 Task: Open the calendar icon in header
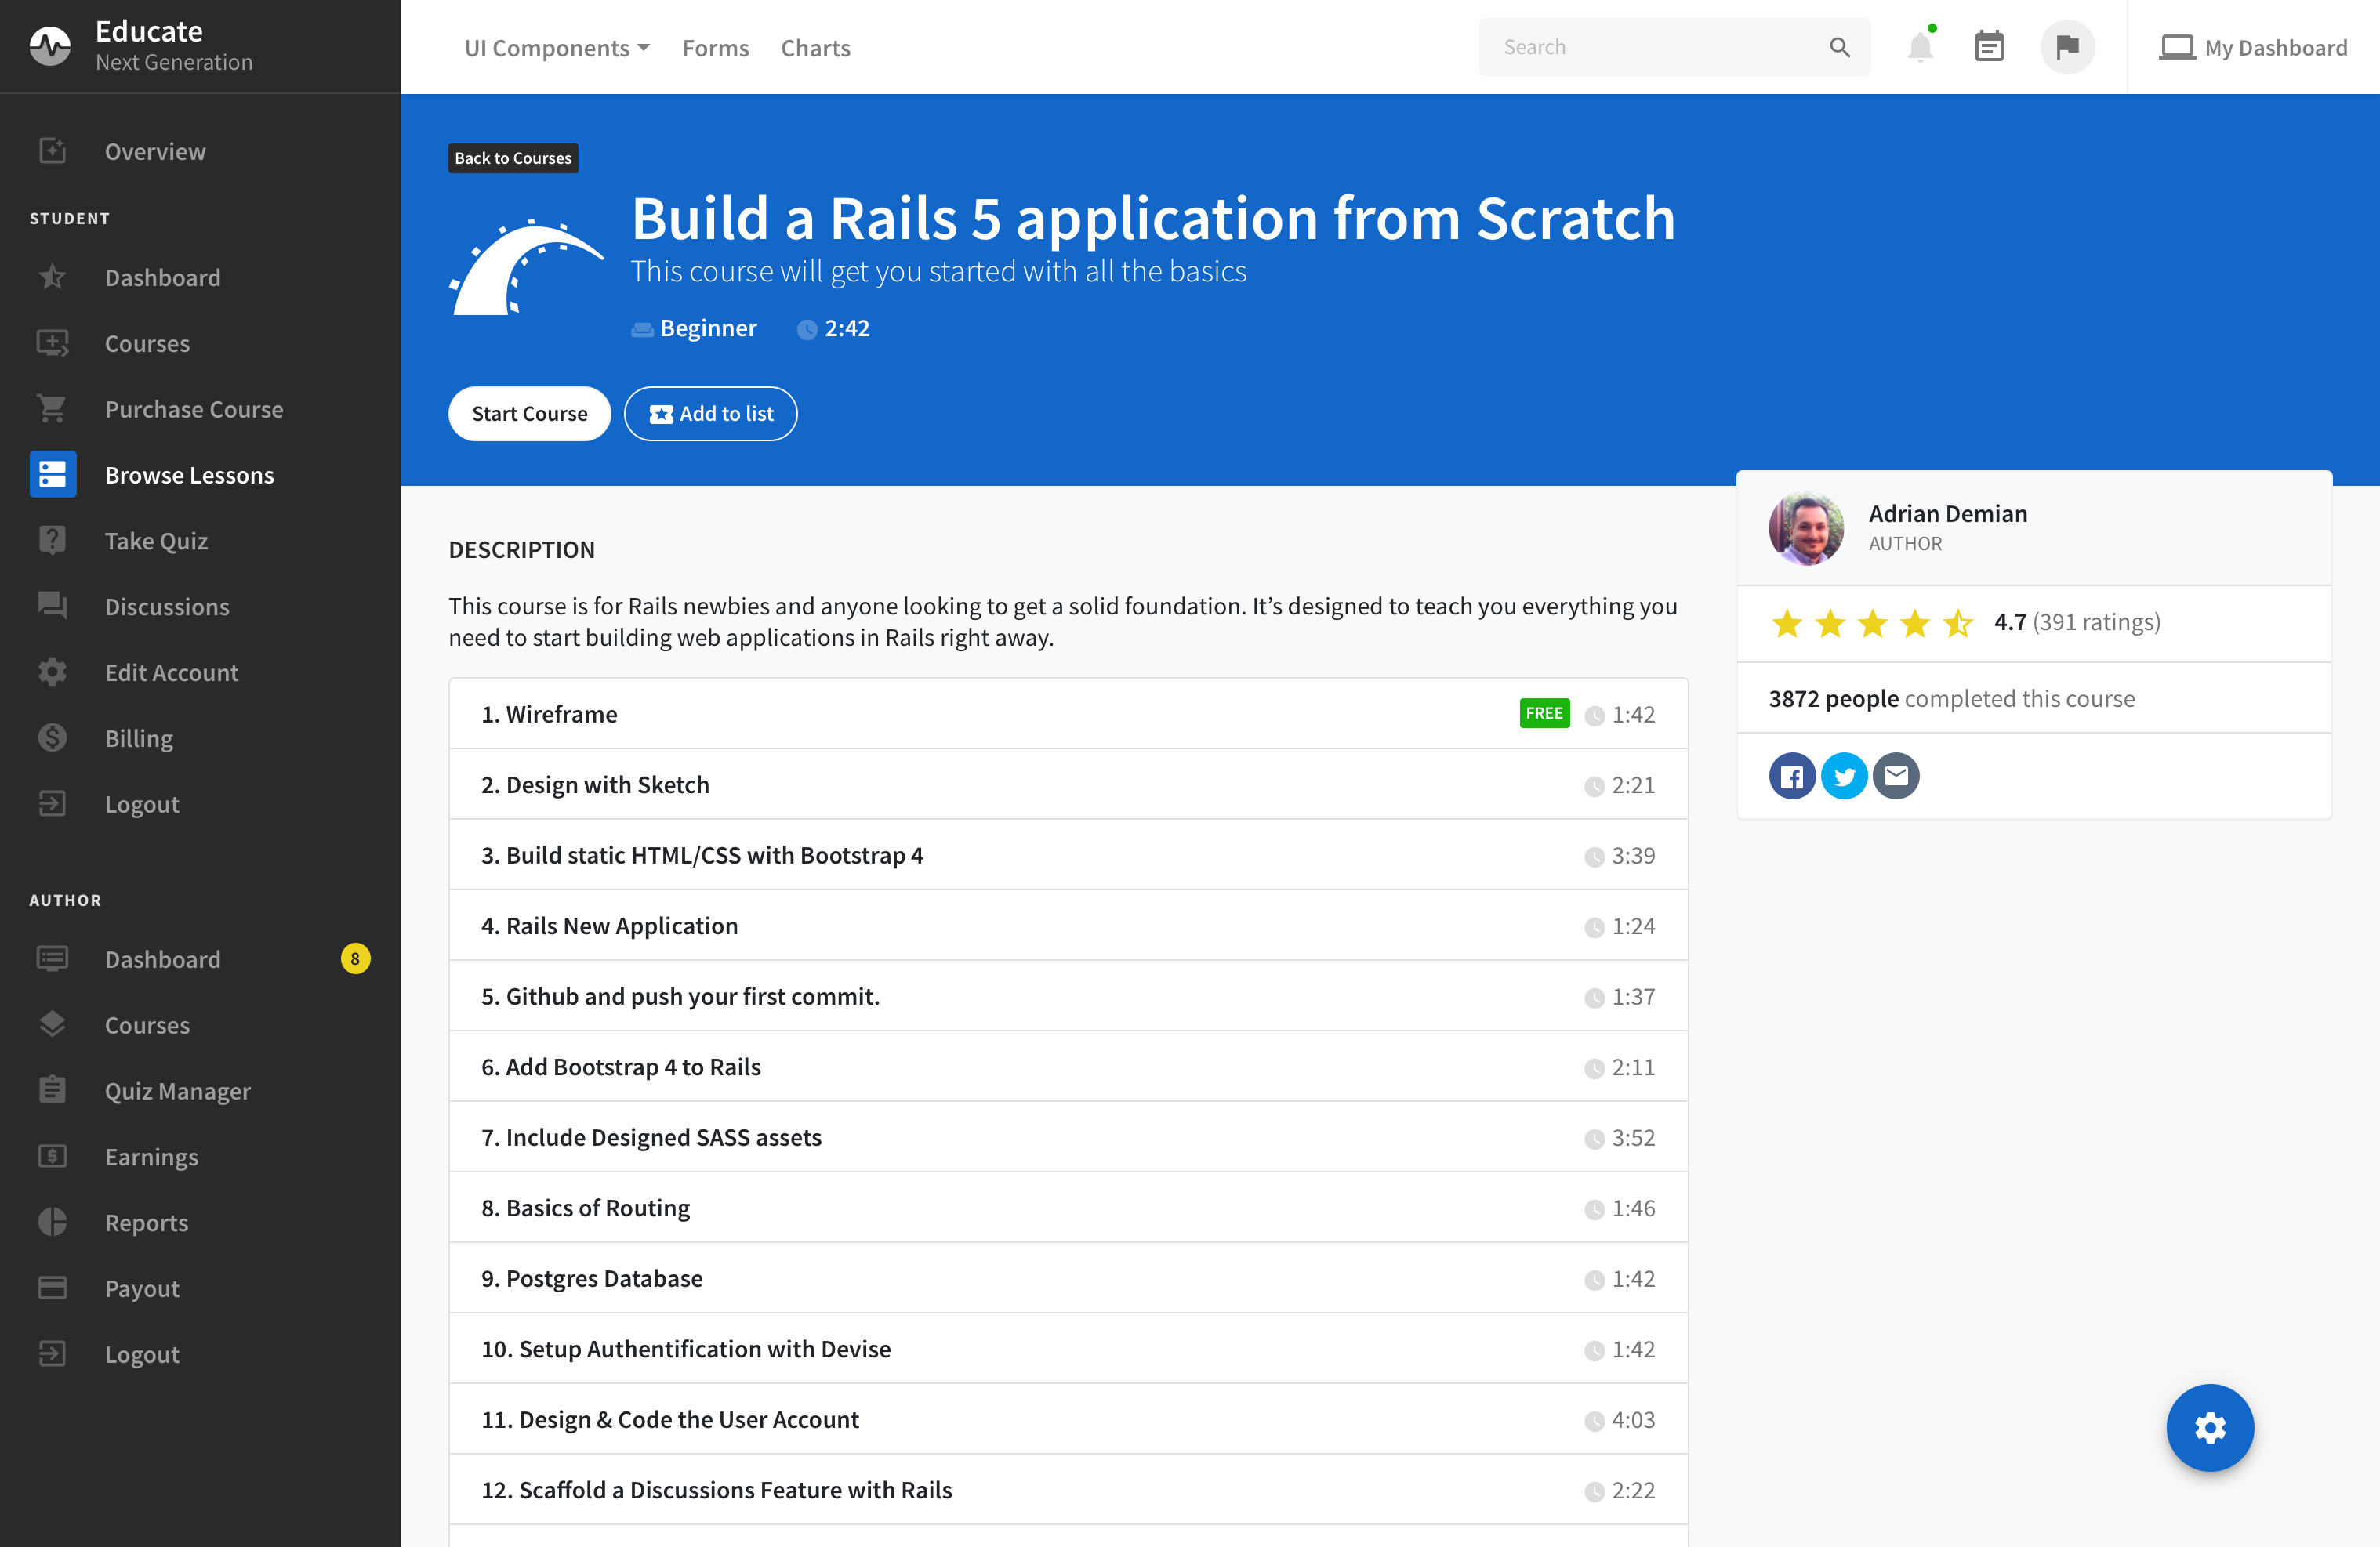point(1989,47)
